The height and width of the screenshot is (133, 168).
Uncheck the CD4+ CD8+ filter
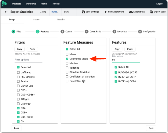pyautogui.click(x=18, y=117)
